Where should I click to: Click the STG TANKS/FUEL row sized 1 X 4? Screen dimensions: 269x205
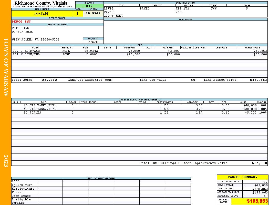(139, 109)
